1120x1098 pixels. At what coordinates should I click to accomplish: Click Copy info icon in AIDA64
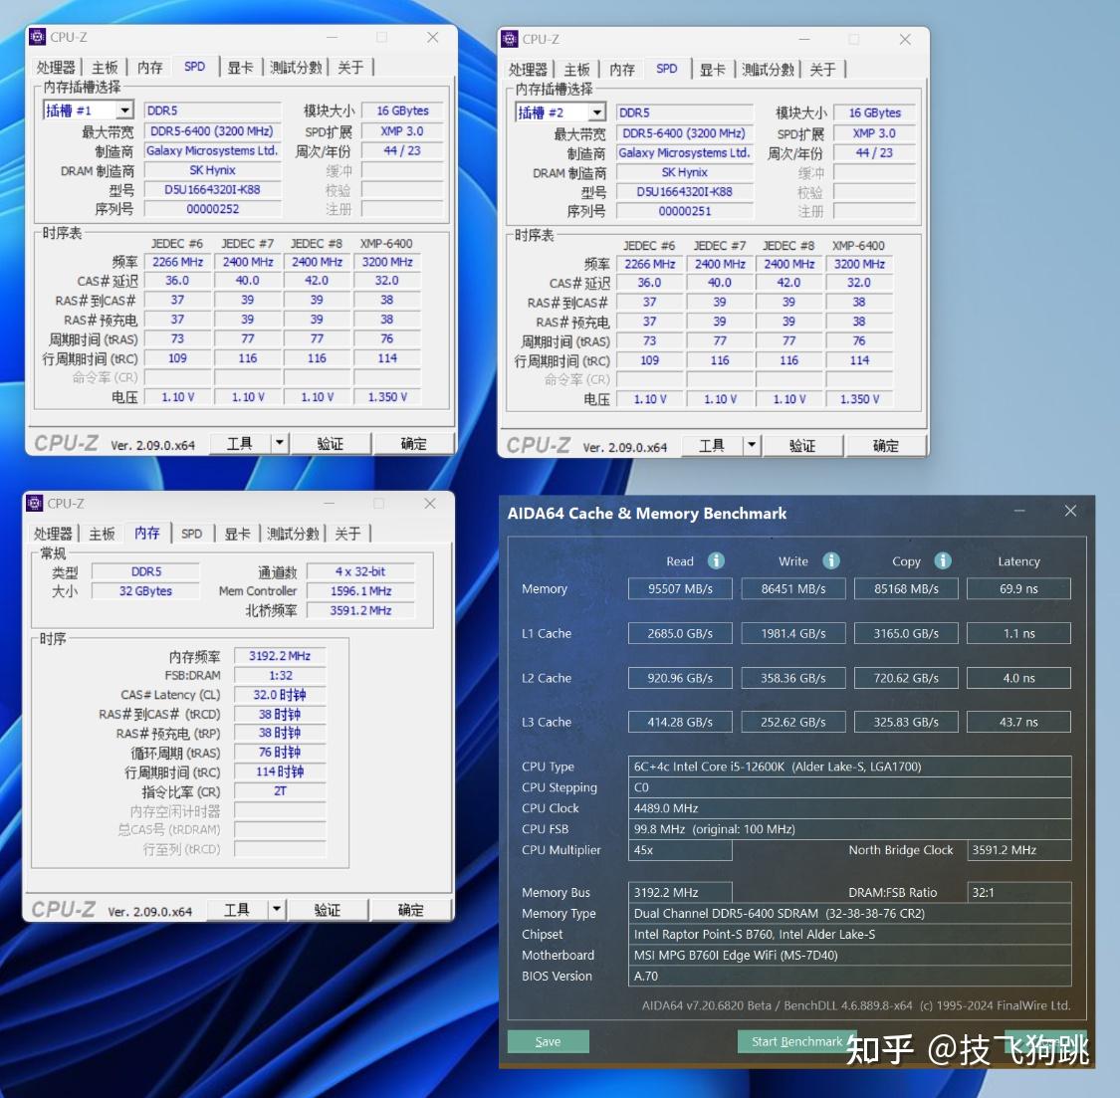pos(943,560)
